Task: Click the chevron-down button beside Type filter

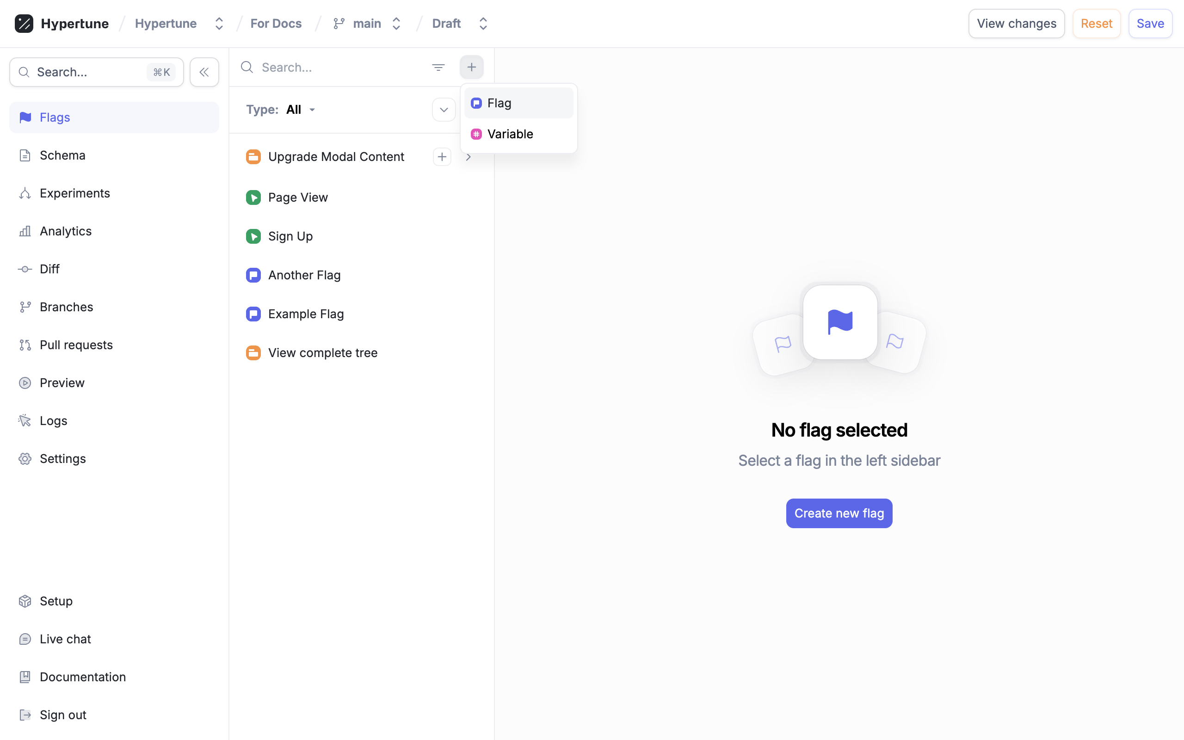Action: click(x=443, y=110)
